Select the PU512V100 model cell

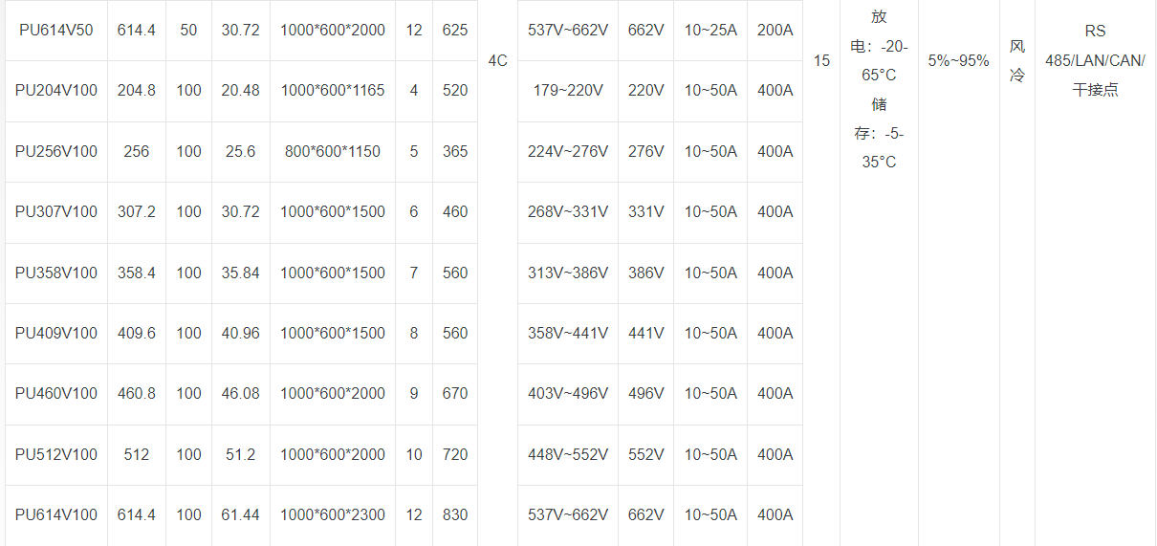56,454
